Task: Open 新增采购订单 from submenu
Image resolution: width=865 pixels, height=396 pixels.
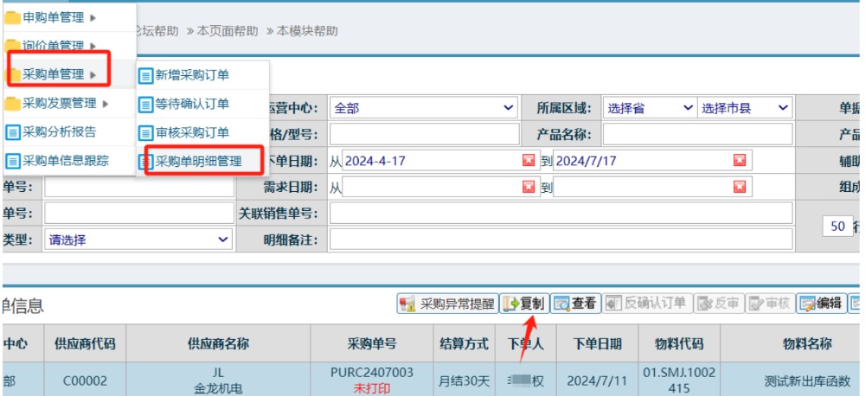Action: tap(192, 75)
